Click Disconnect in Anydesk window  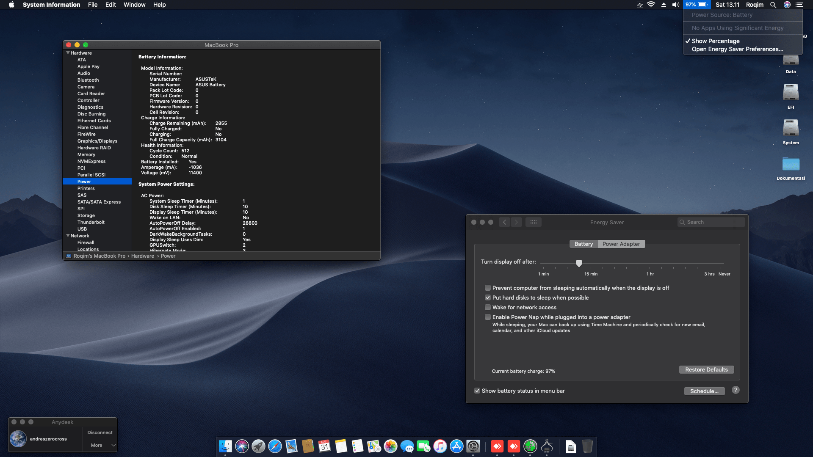[100, 432]
